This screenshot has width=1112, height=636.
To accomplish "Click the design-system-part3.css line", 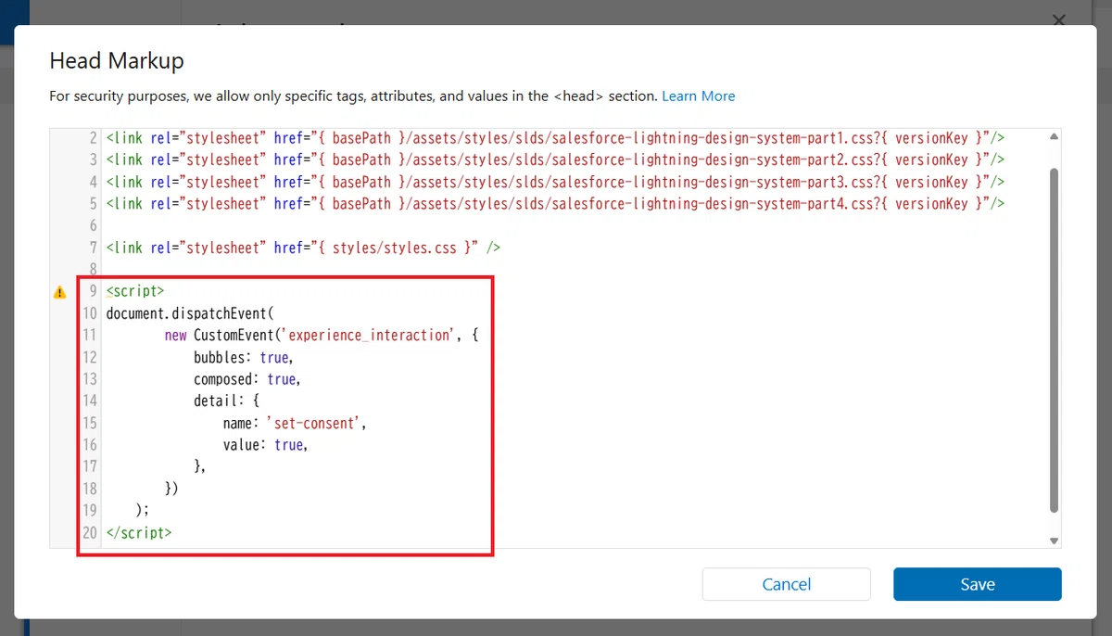I will click(555, 182).
